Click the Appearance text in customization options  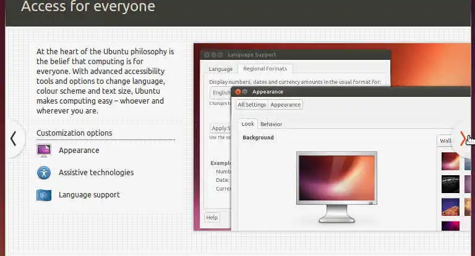[x=79, y=151]
